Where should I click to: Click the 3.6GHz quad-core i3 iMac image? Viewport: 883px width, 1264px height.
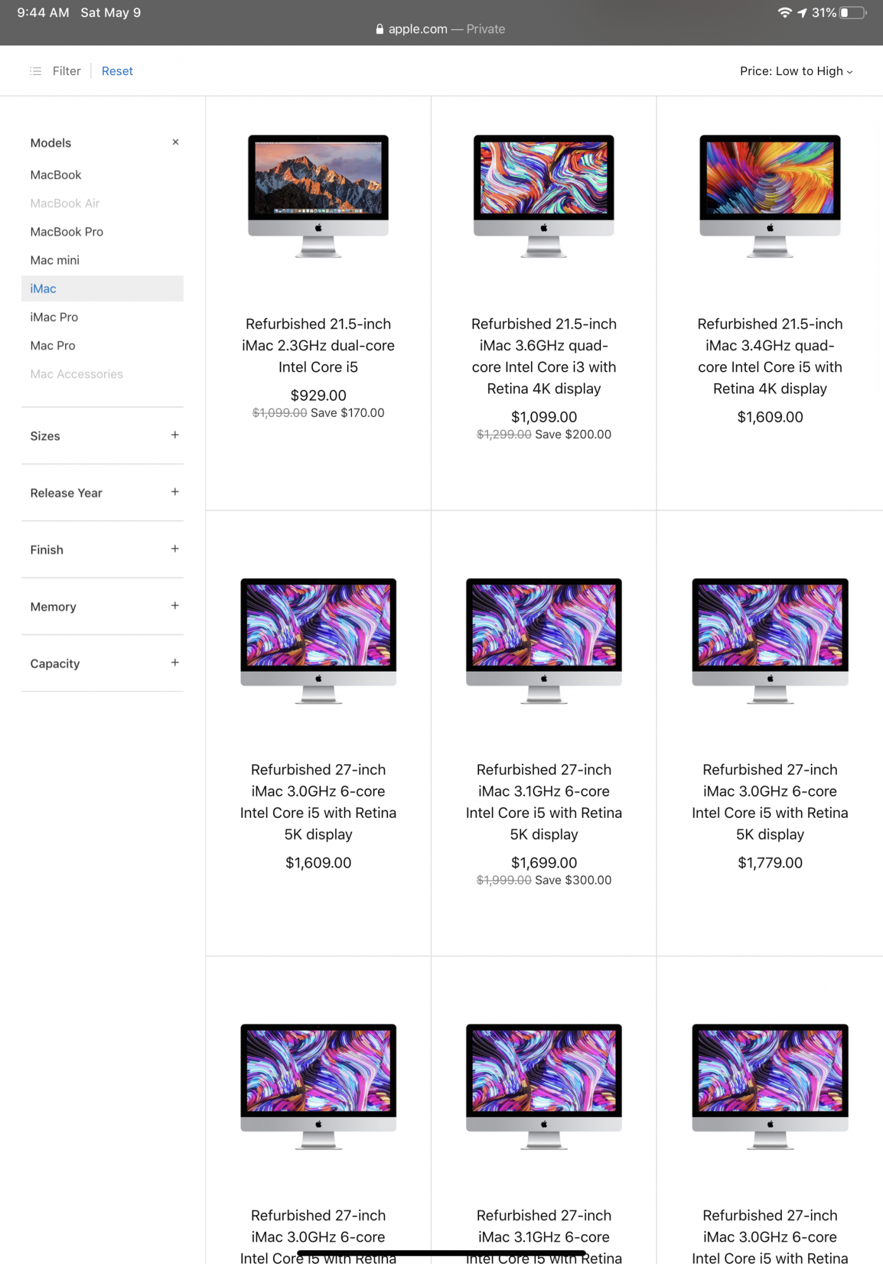pos(544,196)
